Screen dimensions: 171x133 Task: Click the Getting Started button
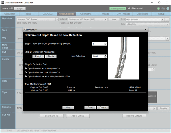click(118, 9)
